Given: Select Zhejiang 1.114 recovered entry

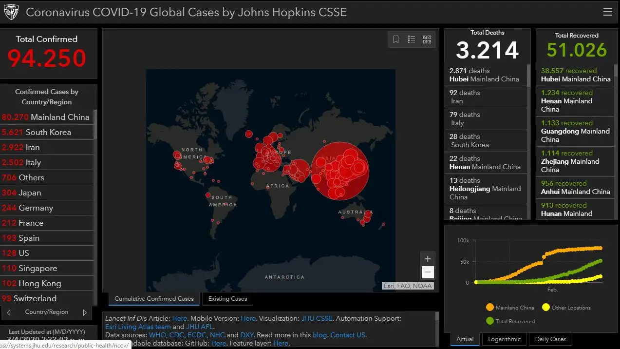Looking at the screenshot, I should [575, 161].
